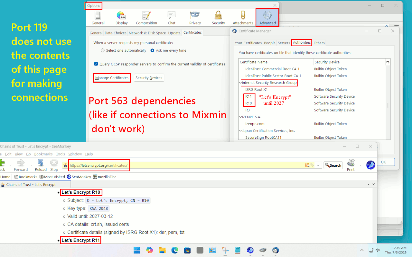This screenshot has width=412, height=257.
Task: Open the Print button dropdown arrow
Action: tap(360, 165)
